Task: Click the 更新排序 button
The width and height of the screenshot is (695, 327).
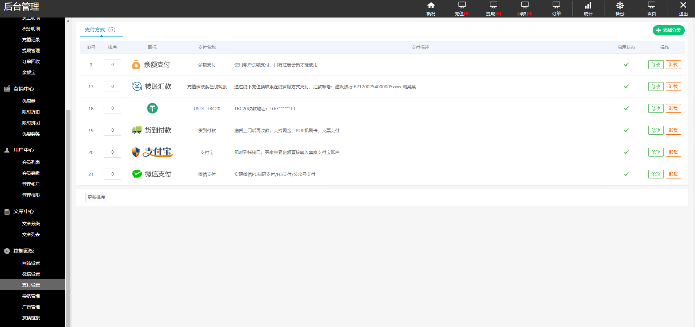Action: point(96,197)
